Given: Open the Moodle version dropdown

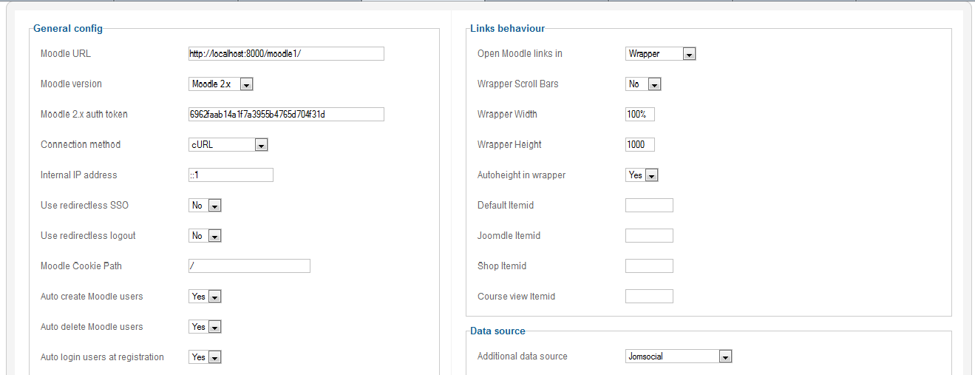Looking at the screenshot, I should (221, 84).
